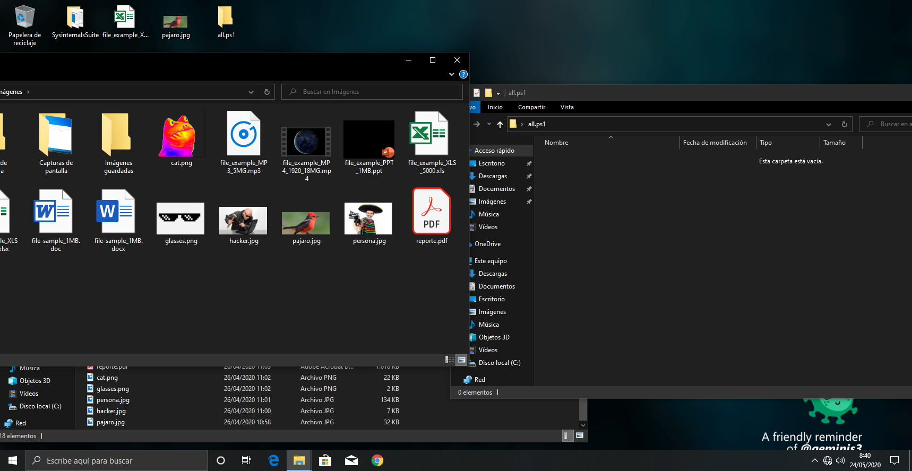912x471 pixels.
Task: Launch Google Chrome from the taskbar
Action: (377, 460)
